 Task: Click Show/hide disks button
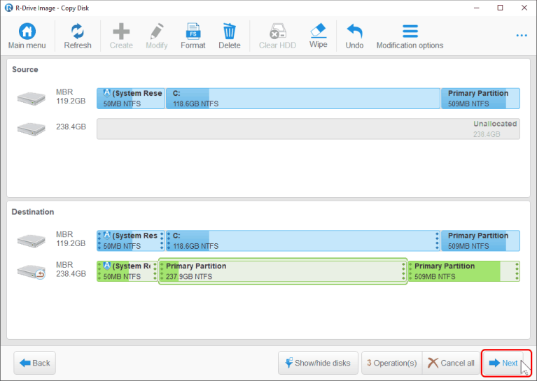pos(318,363)
